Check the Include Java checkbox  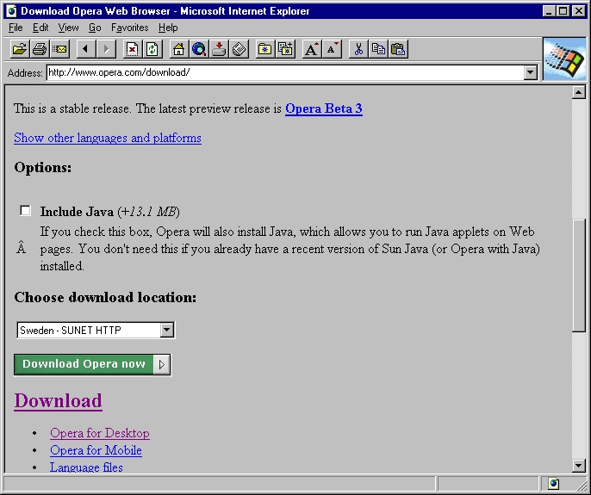(x=25, y=211)
